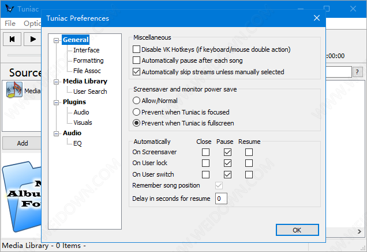Screen dimensions: 367x252
Task: Check Close for On Screensaver
Action: coord(205,152)
